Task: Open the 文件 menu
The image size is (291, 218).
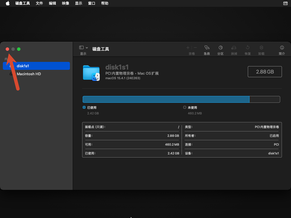Action: click(x=39, y=3)
